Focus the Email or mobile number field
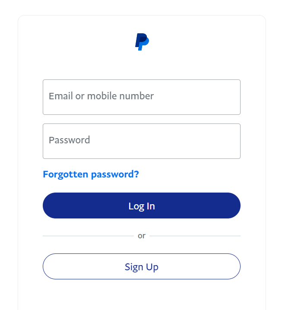Viewport: 282px width, 310px height. click(x=141, y=97)
